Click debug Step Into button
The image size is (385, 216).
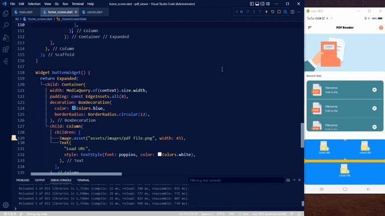(x=254, y=12)
